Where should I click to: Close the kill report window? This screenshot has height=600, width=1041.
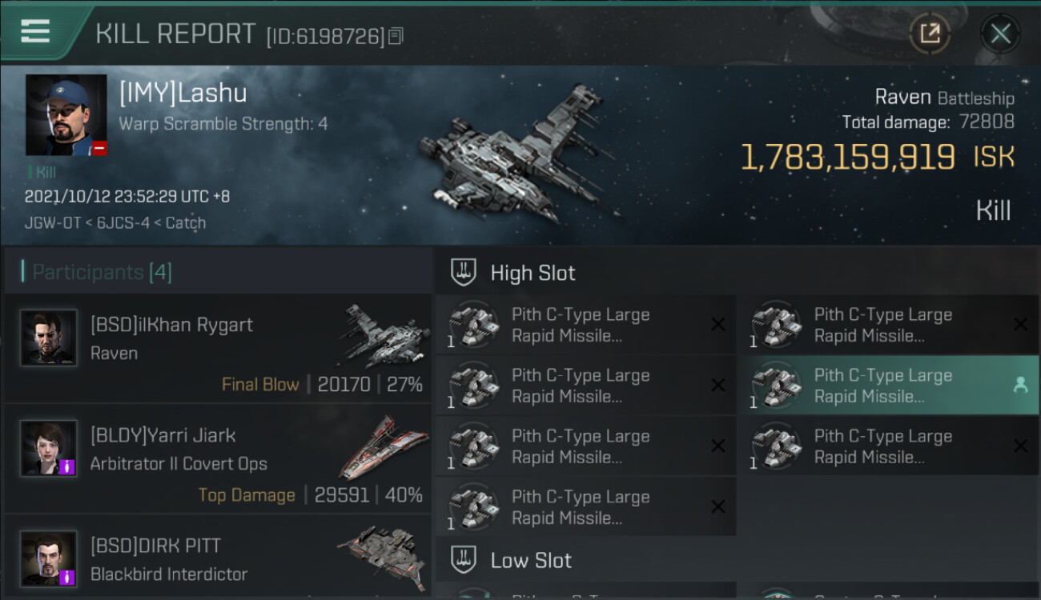tap(999, 34)
